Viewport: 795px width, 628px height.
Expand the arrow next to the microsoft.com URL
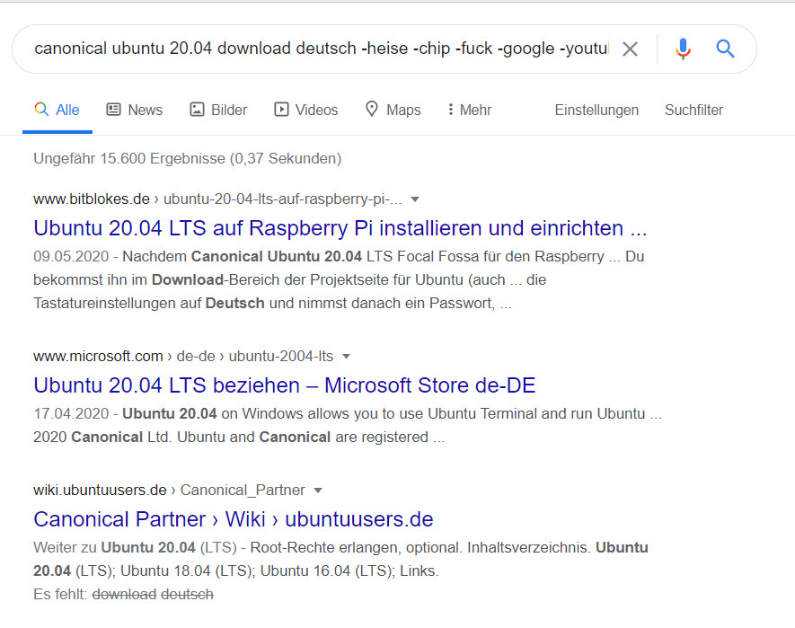pyautogui.click(x=347, y=357)
